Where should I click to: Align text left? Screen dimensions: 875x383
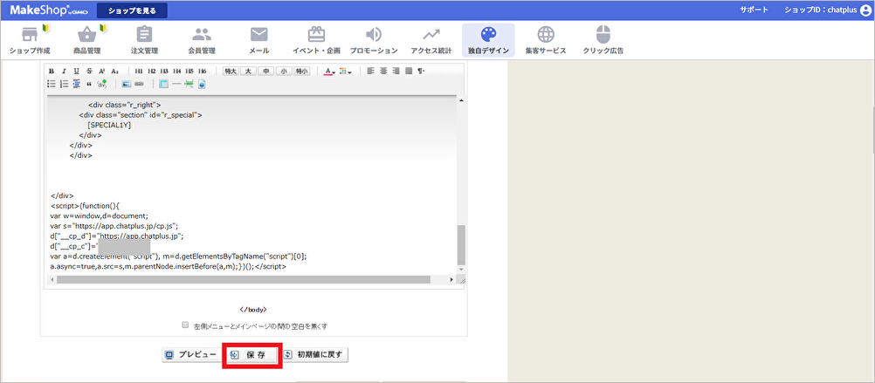point(371,71)
